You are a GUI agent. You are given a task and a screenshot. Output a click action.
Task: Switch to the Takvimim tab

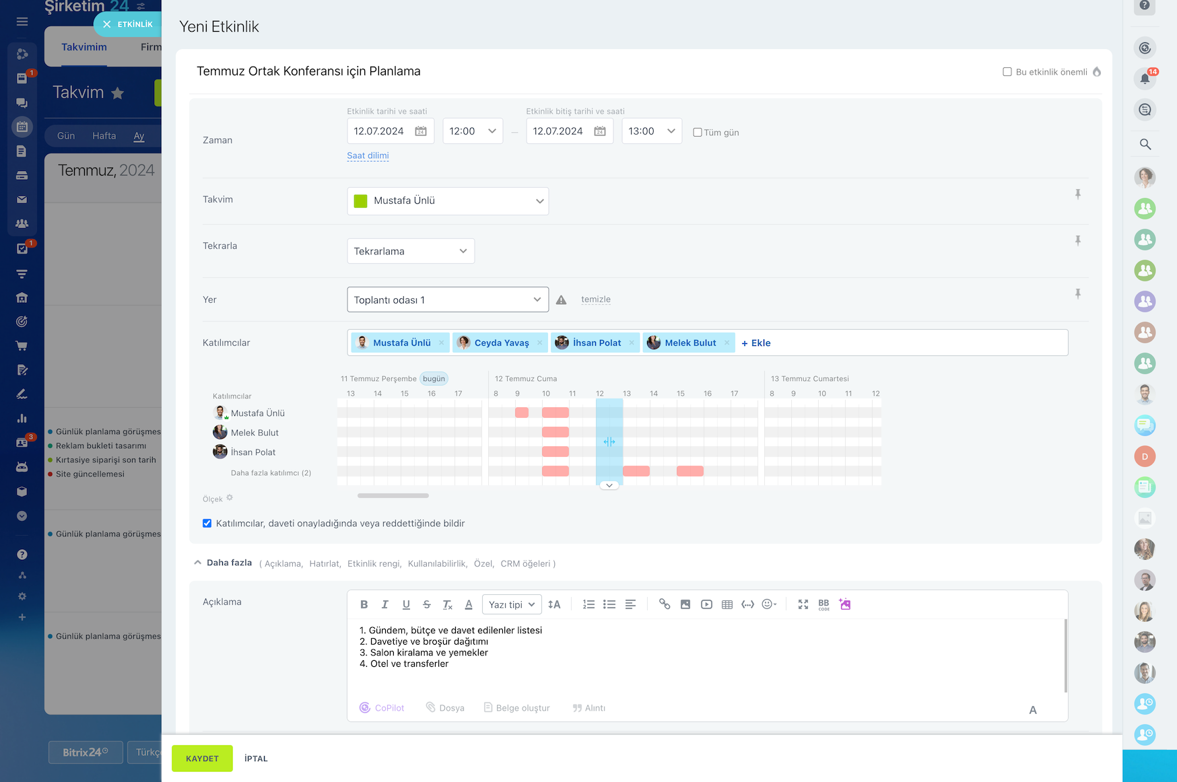(x=84, y=47)
